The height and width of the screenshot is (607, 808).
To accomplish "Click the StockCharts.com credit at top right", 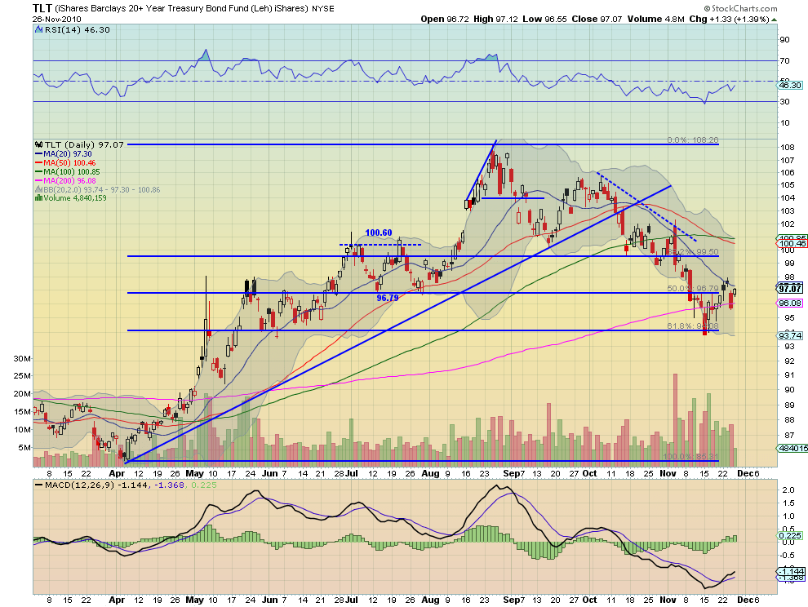I will pos(740,8).
